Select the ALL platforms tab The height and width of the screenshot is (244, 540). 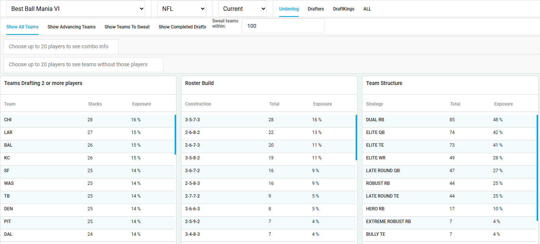point(367,9)
